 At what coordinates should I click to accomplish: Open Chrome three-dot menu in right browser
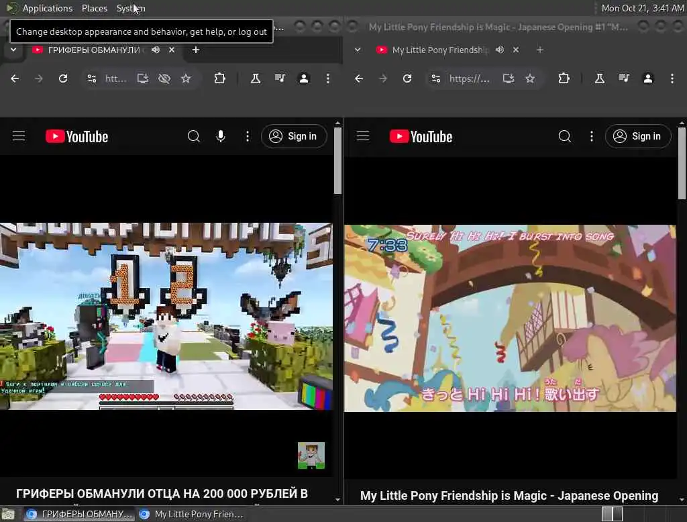[672, 79]
